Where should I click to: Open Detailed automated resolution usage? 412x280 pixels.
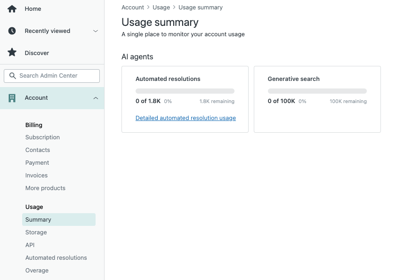(185, 118)
